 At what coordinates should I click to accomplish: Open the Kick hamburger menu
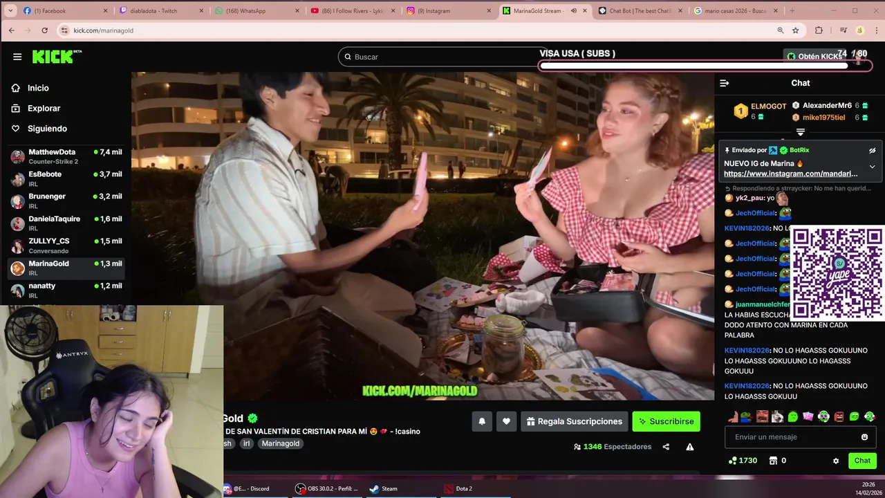[17, 57]
